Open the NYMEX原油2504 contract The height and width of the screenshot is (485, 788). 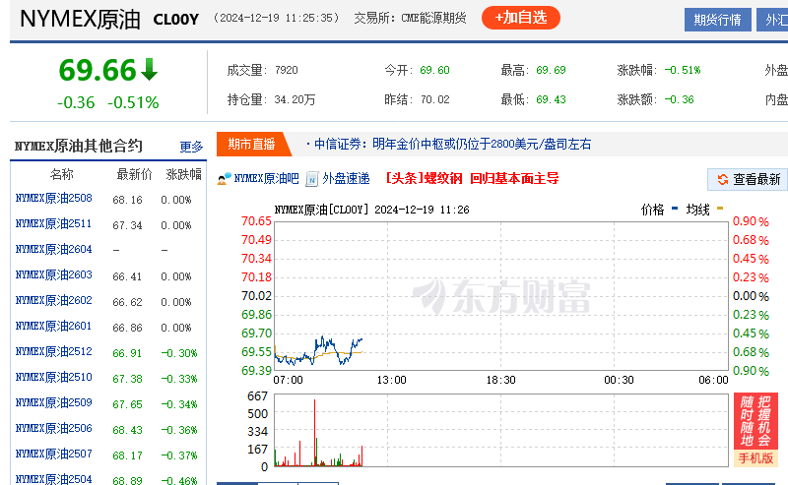click(54, 479)
